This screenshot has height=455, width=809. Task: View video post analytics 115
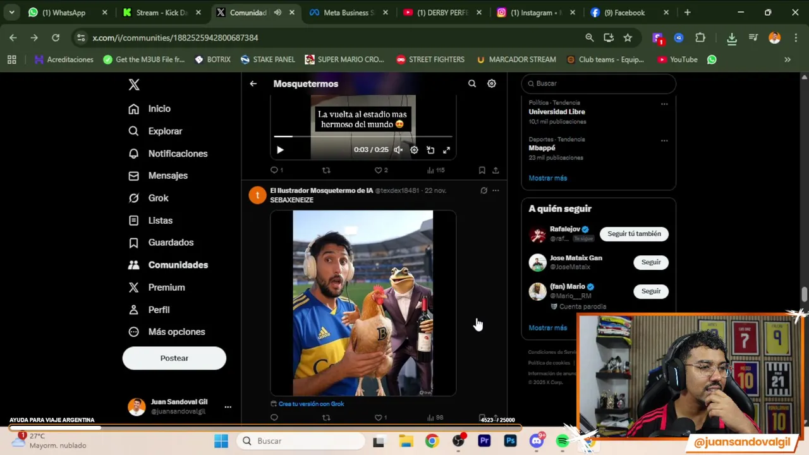click(x=436, y=170)
